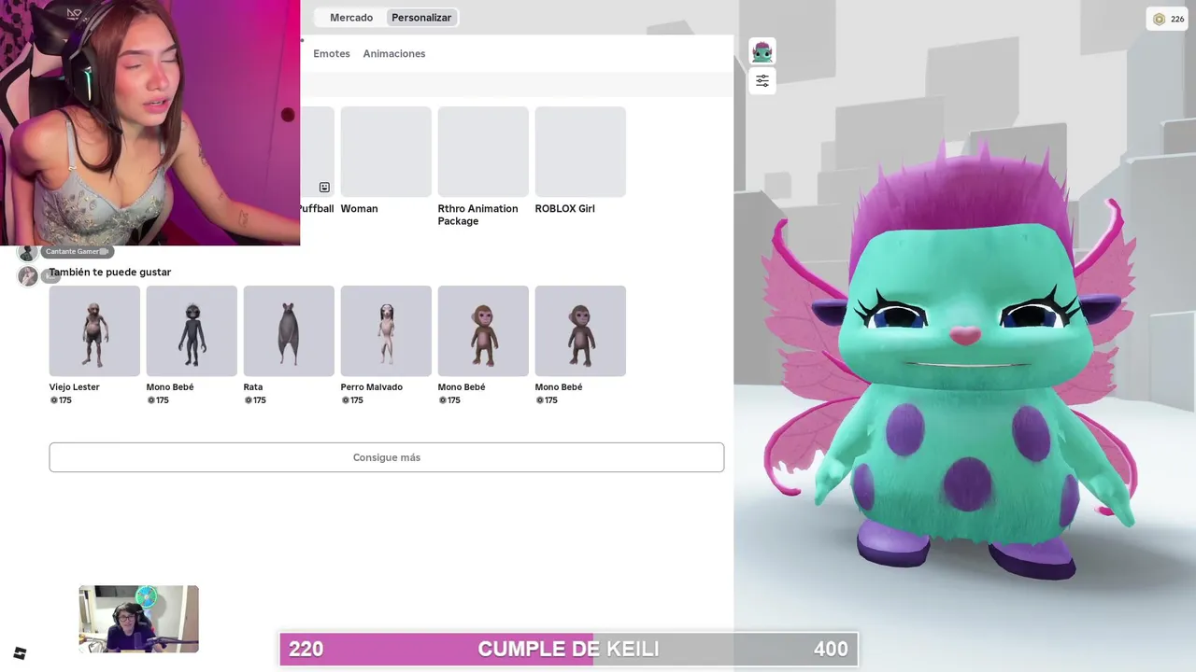1196x672 pixels.
Task: Click the También te puede gustar heading
Action: pos(110,273)
